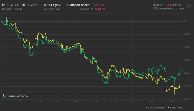Click the winrate value -15.52
This screenshot has height=111, width=194.
(x=169, y=5)
